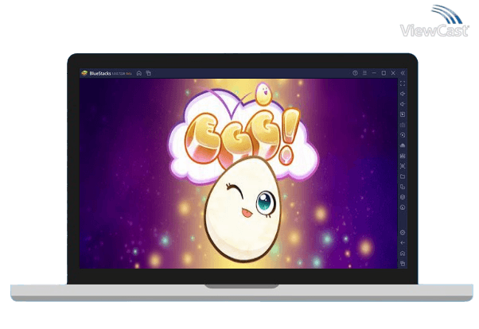The image size is (479, 329).
Task: Open the multi-window icon beside title bar home
Action: [x=149, y=73]
